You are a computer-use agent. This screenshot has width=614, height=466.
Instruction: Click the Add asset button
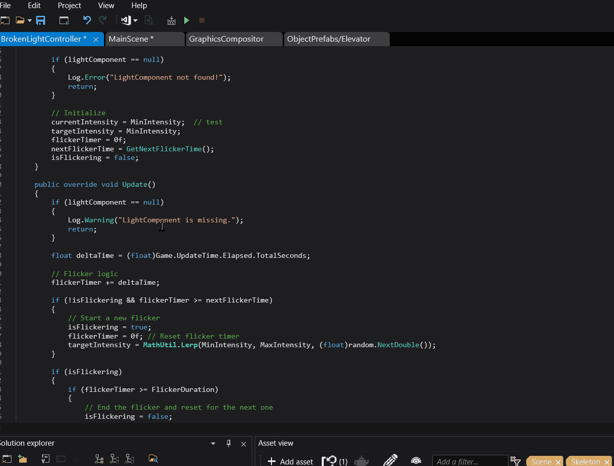290,461
